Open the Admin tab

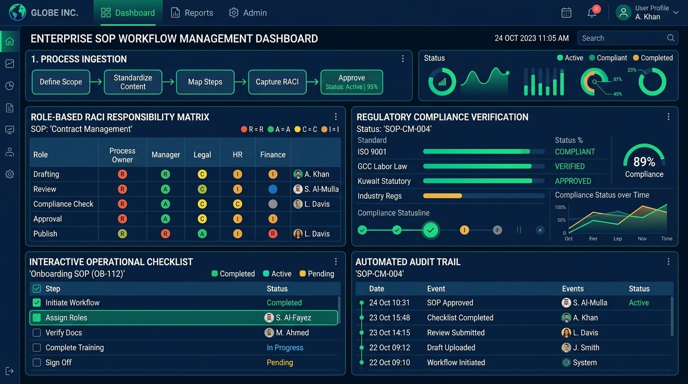pos(248,13)
